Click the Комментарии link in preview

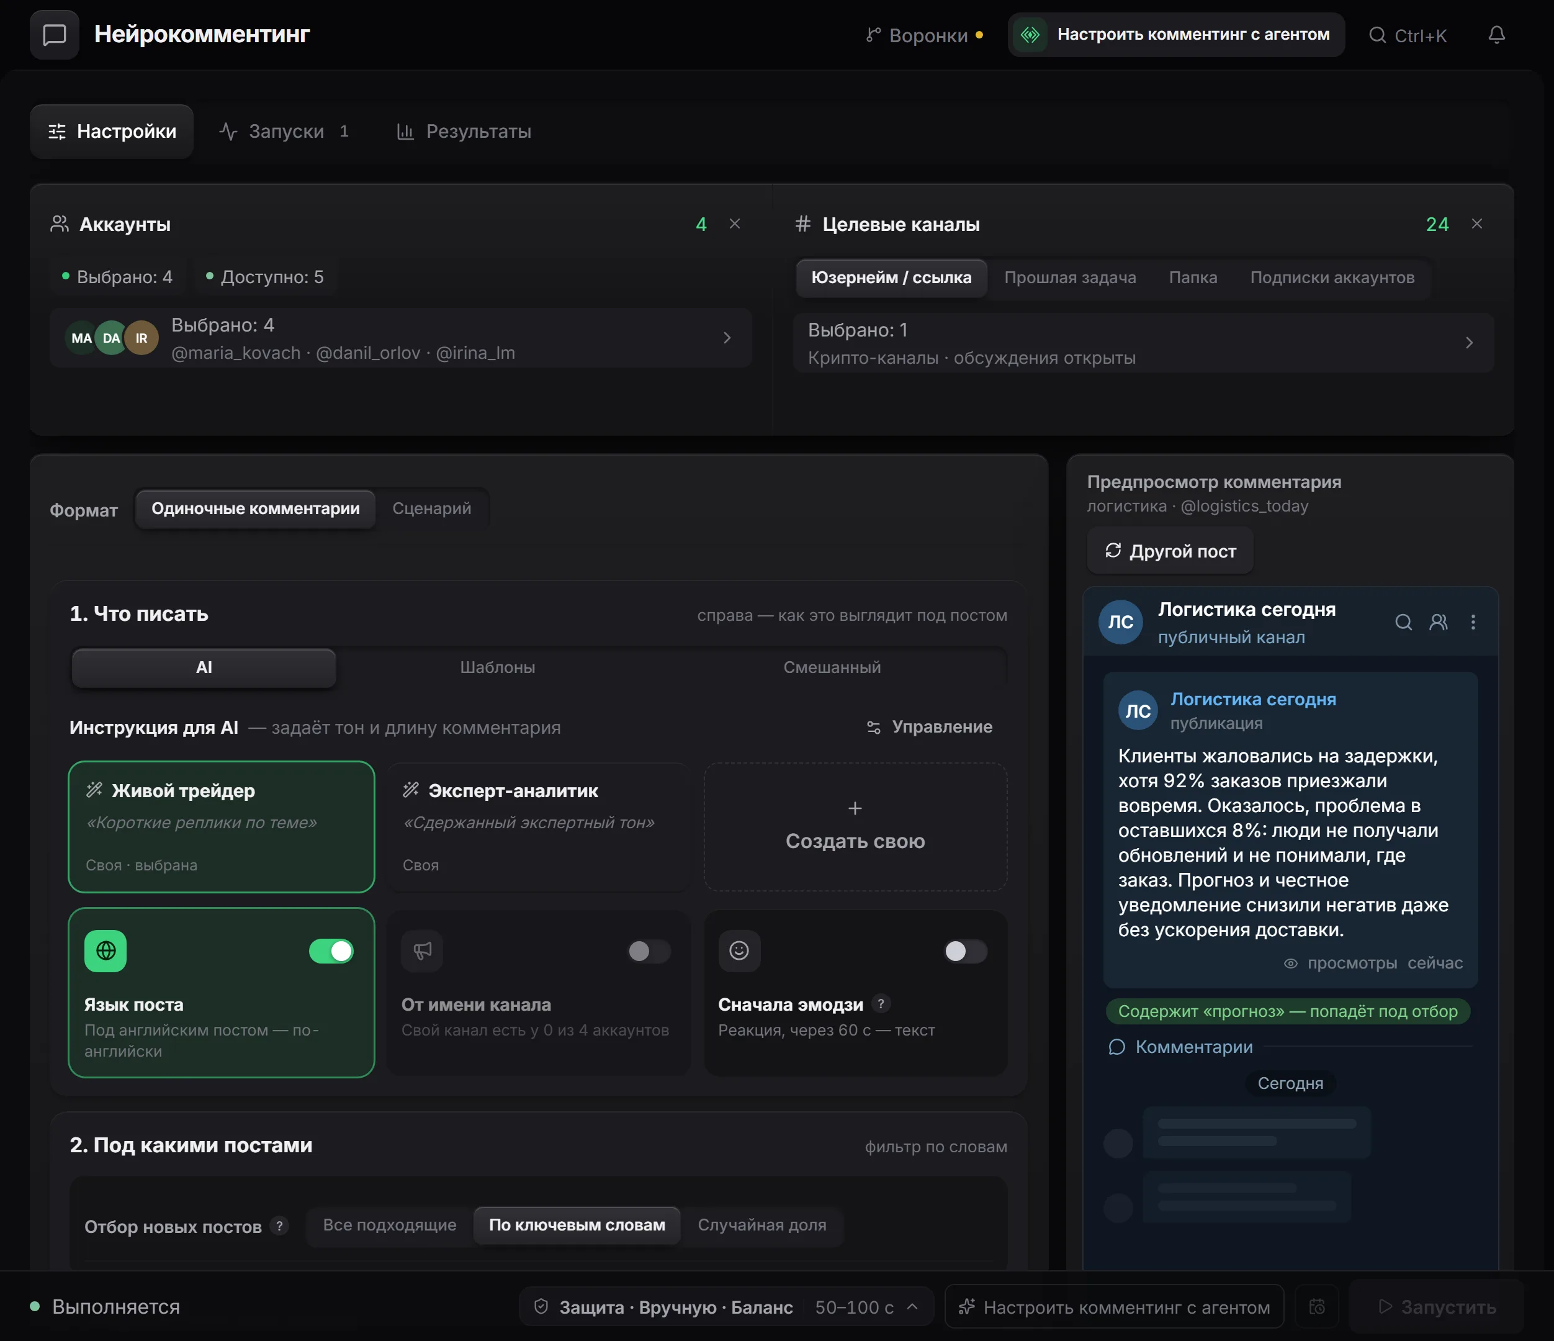[1180, 1046]
